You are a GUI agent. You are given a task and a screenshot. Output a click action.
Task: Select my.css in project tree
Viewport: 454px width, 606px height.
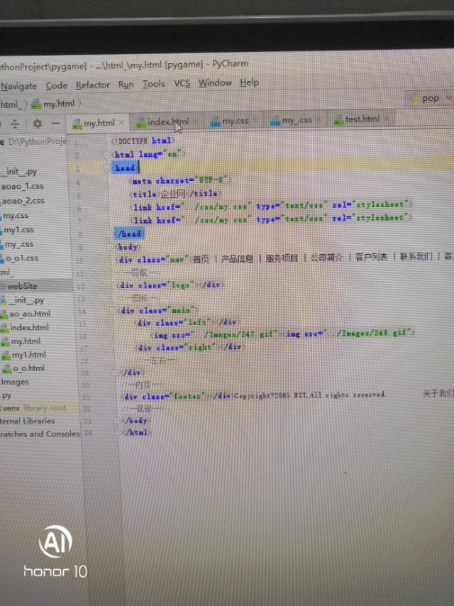pos(15,215)
